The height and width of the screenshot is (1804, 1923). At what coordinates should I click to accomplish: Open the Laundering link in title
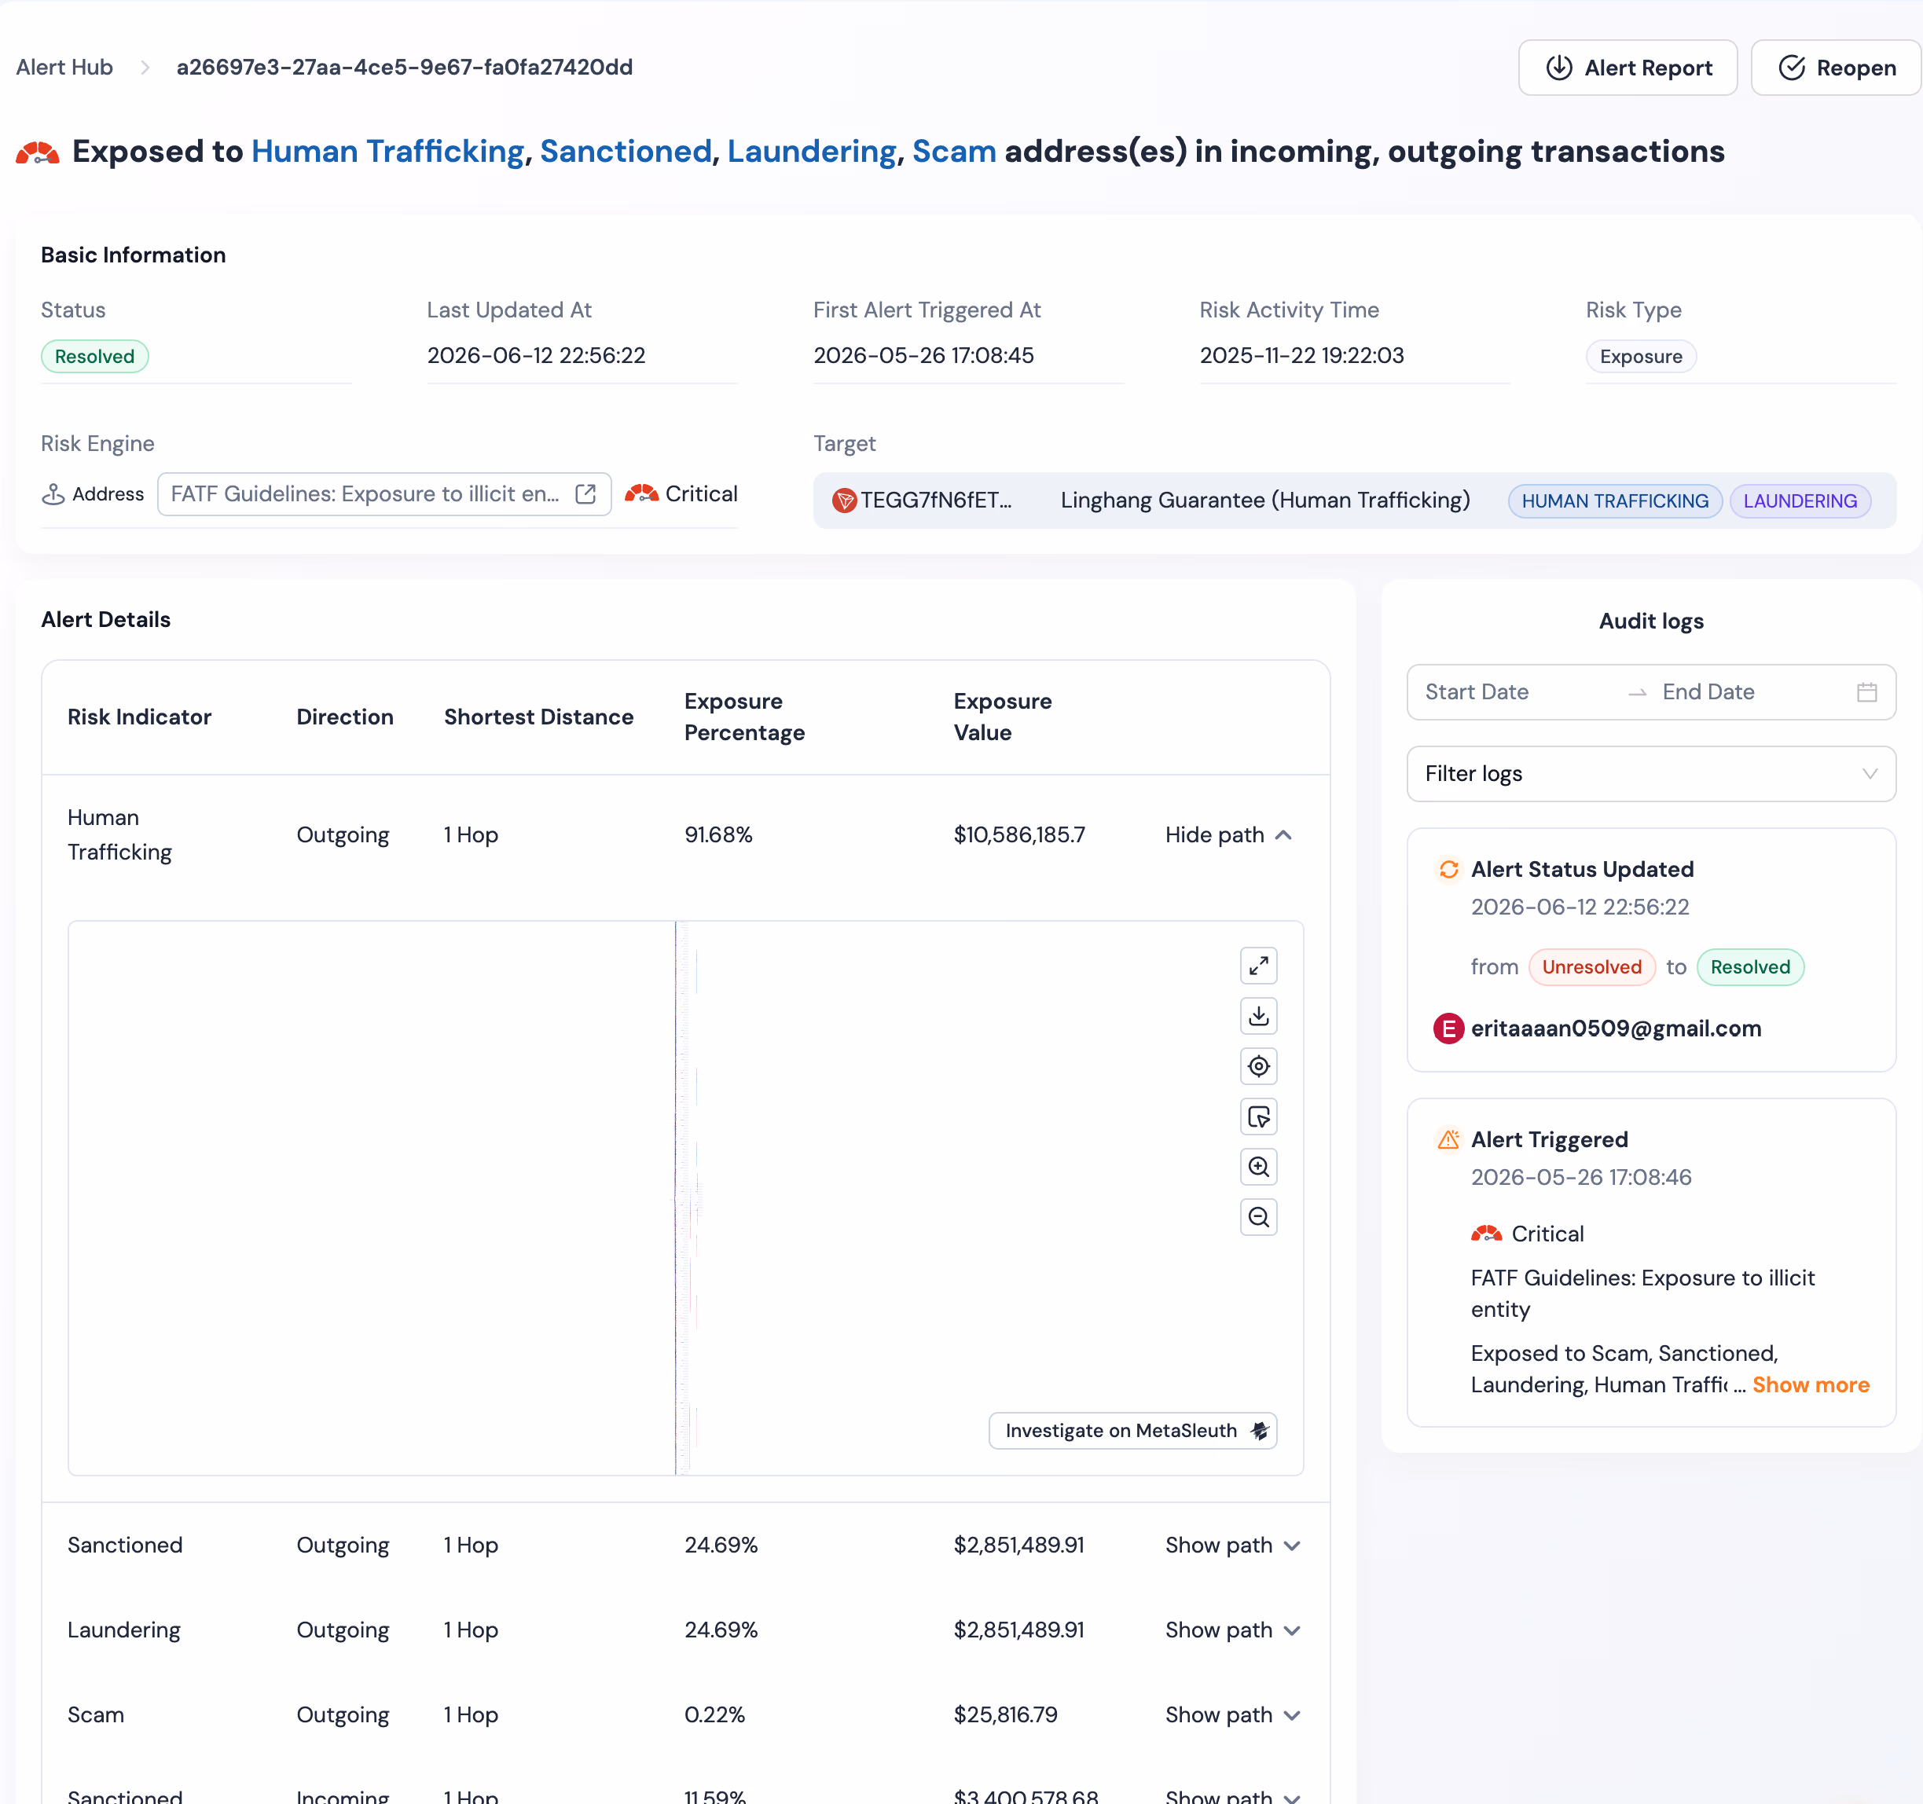point(812,151)
